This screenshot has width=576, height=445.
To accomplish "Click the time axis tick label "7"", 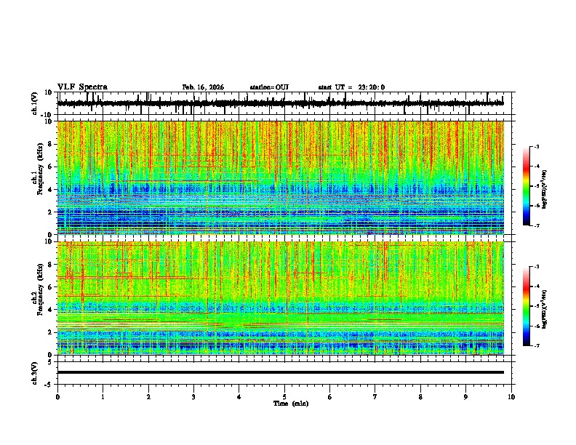I will click(x=375, y=397).
